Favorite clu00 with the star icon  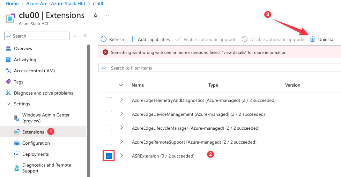(96, 16)
